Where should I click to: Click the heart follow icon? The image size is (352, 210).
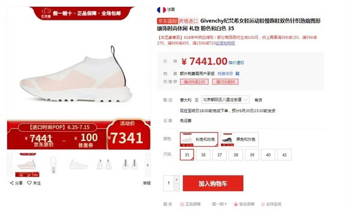point(29,183)
